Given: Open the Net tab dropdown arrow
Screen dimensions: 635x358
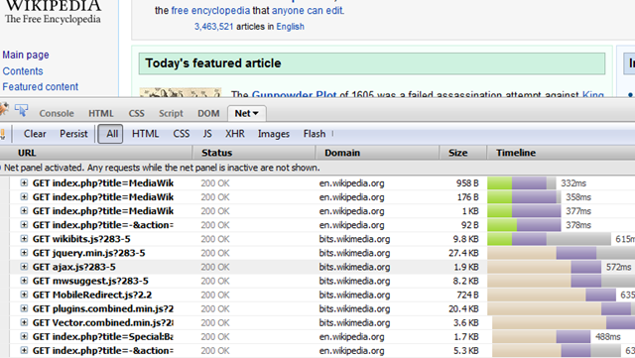Looking at the screenshot, I should (256, 114).
